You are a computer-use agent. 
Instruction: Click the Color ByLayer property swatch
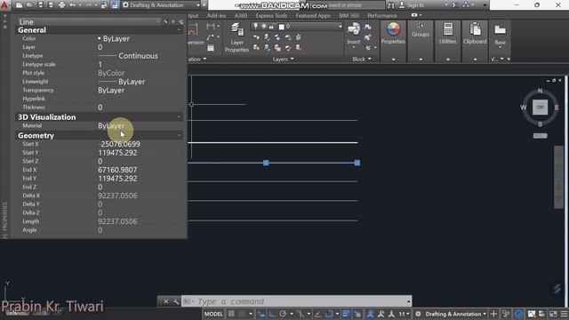coord(99,38)
